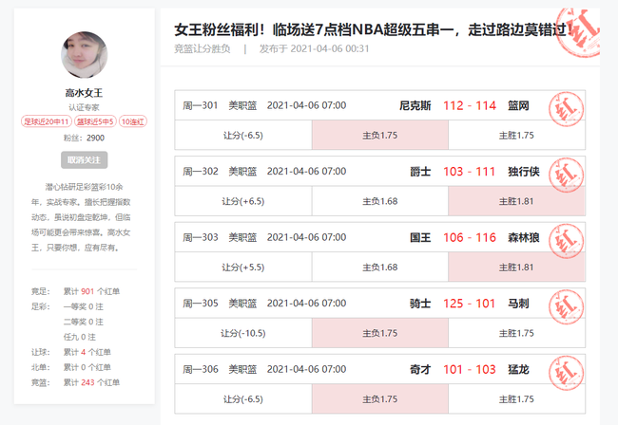The image size is (618, 425).
Task: Select the 篮球近5中5 badge
Action: pos(95,121)
